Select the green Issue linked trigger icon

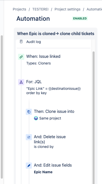click(21, 57)
